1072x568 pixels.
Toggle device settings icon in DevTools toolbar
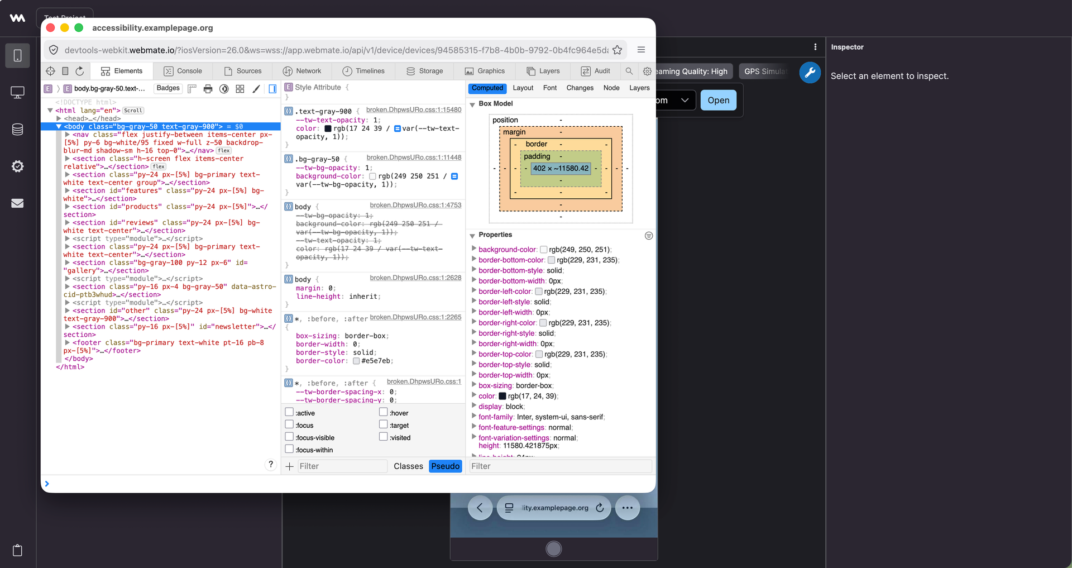point(65,71)
